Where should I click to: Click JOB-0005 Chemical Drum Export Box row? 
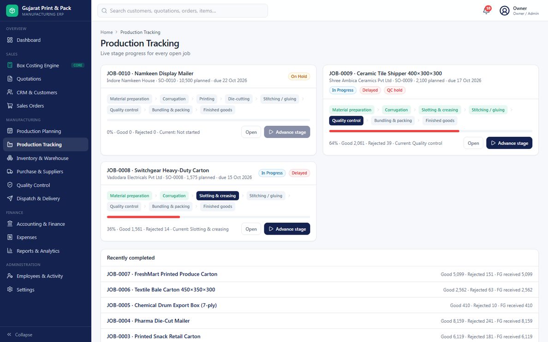coord(319,305)
